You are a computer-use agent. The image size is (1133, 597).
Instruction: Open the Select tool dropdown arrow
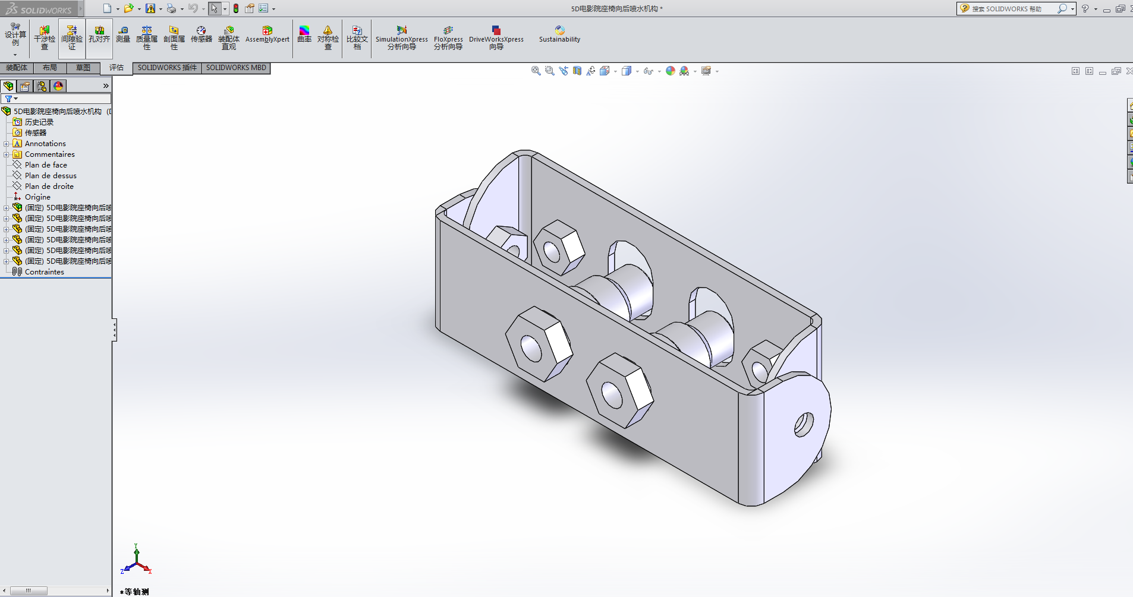(225, 9)
